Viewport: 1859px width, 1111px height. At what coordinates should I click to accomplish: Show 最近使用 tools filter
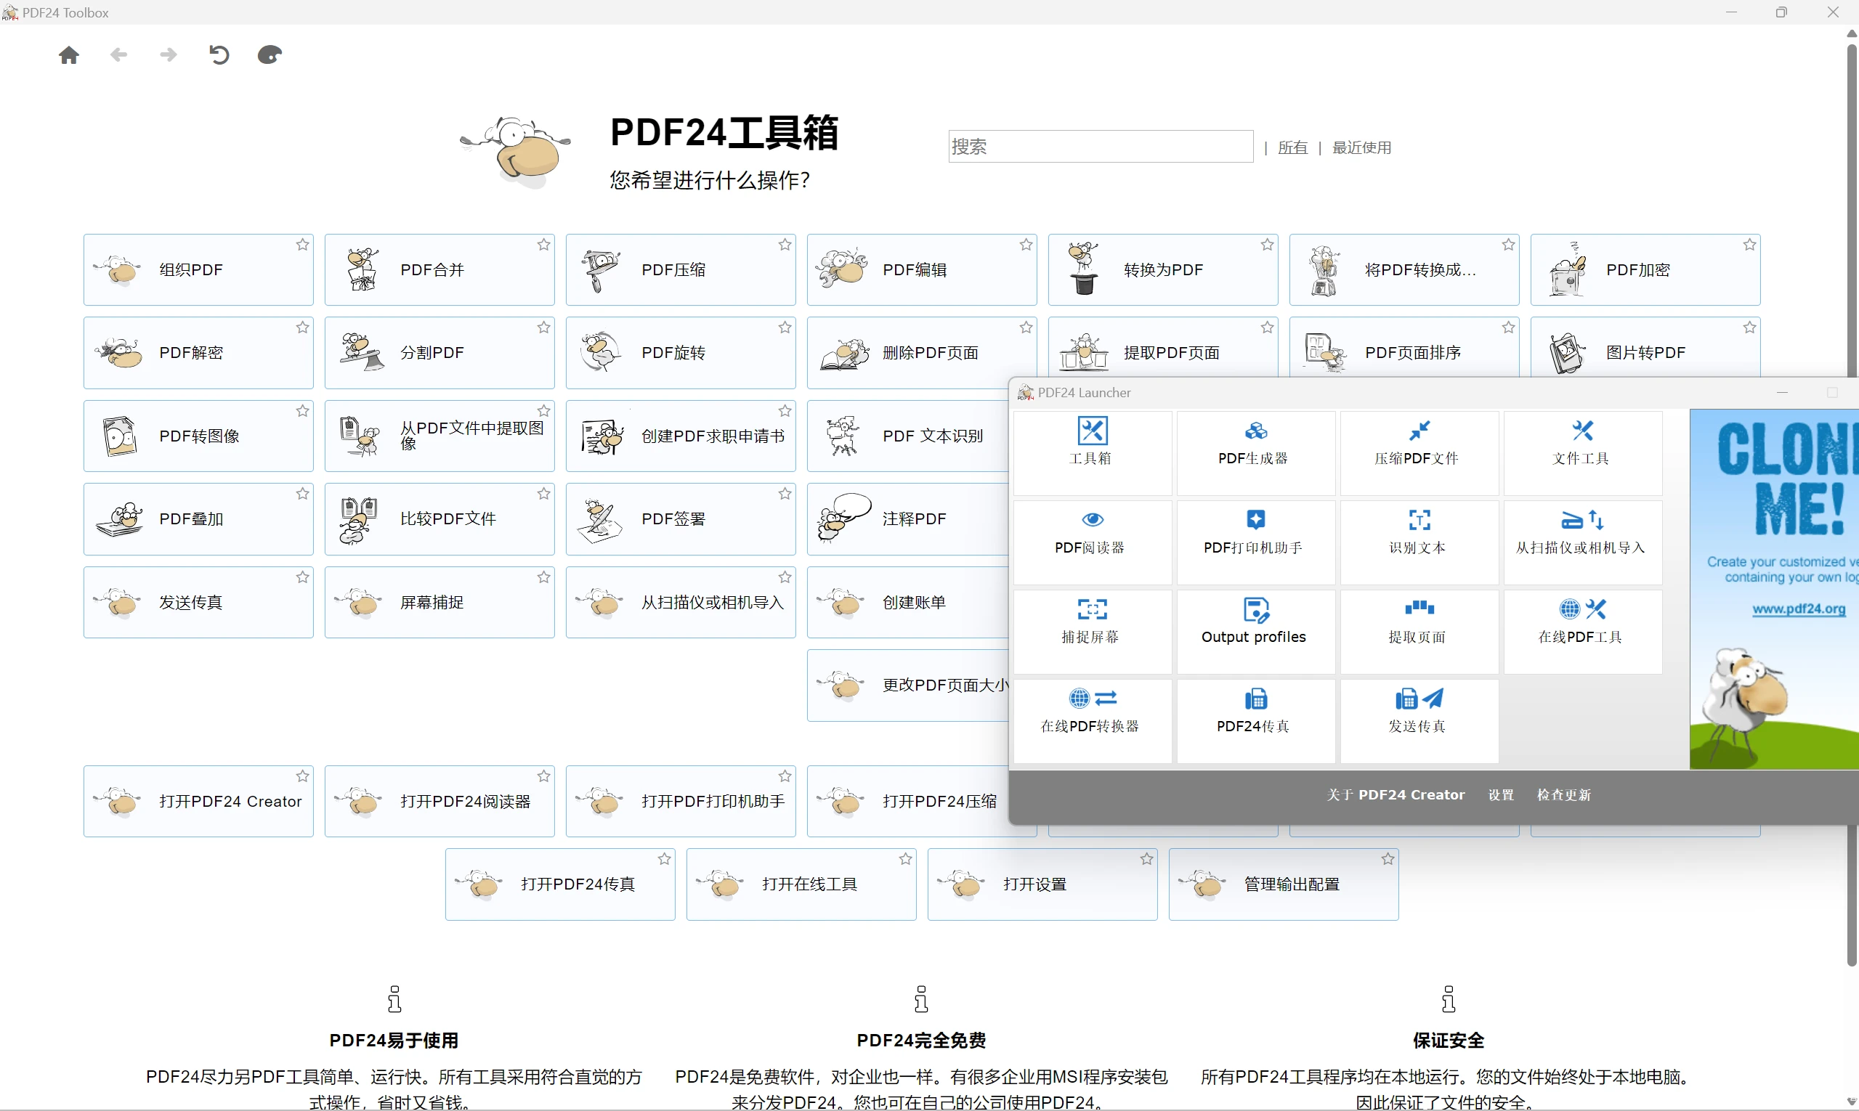1361,147
